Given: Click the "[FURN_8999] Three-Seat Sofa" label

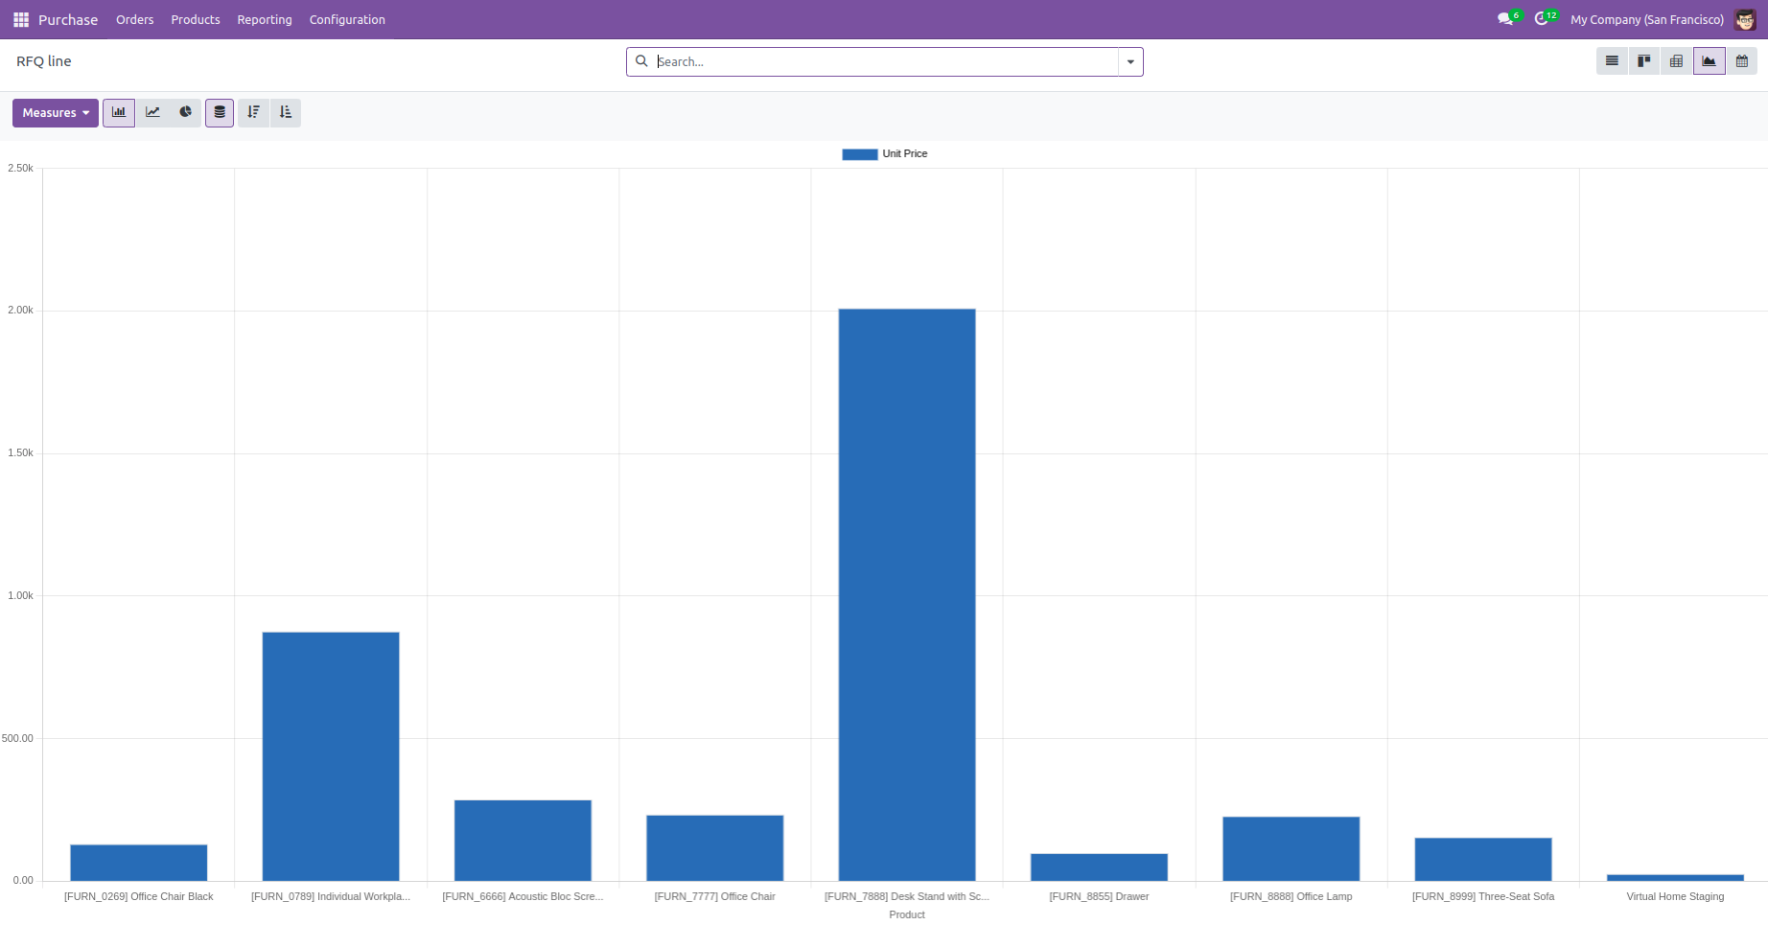Looking at the screenshot, I should 1483,897.
